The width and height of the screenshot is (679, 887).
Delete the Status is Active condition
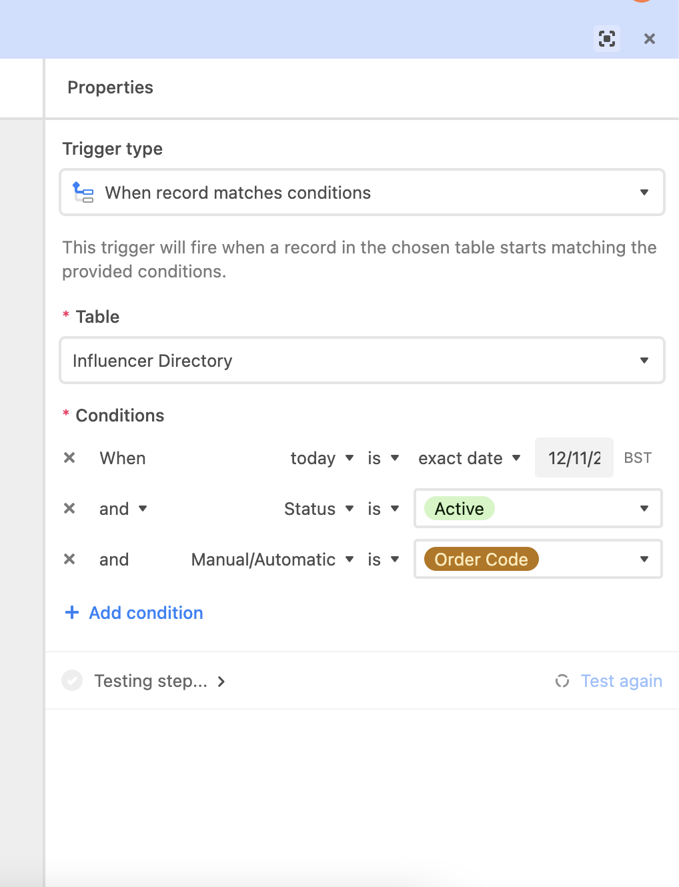click(x=69, y=508)
